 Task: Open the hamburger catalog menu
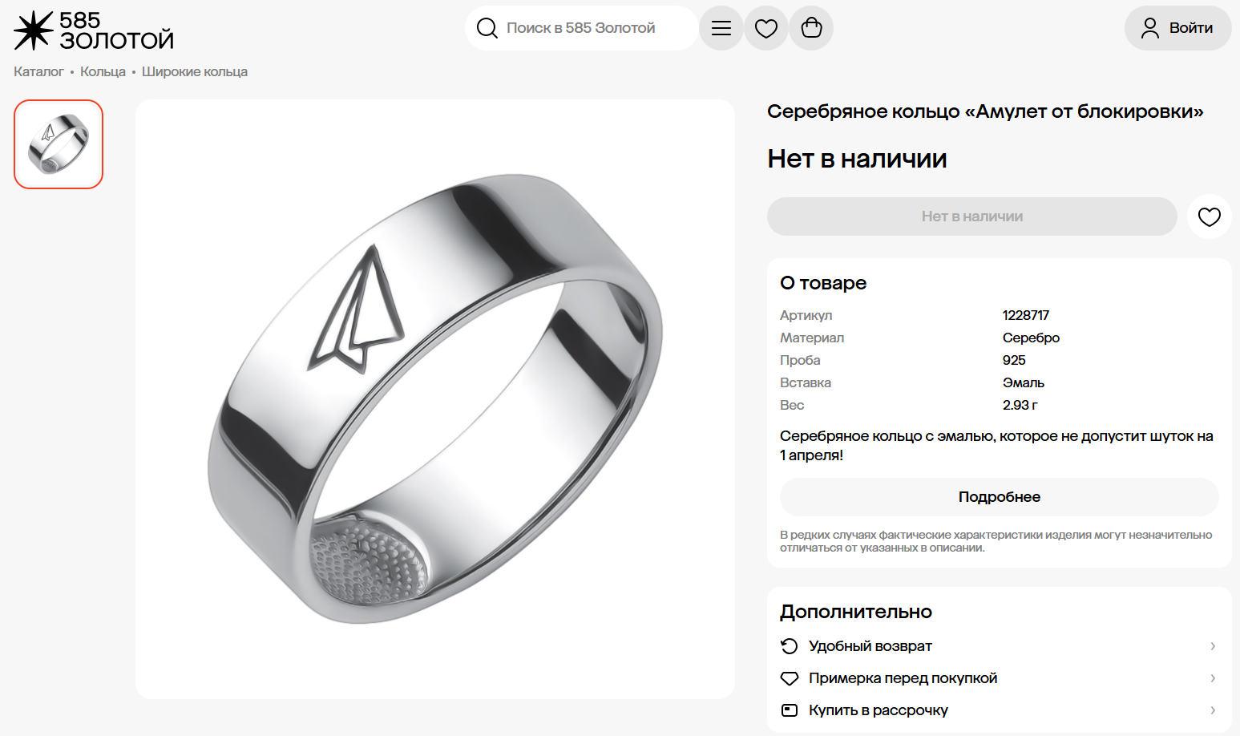coord(721,28)
